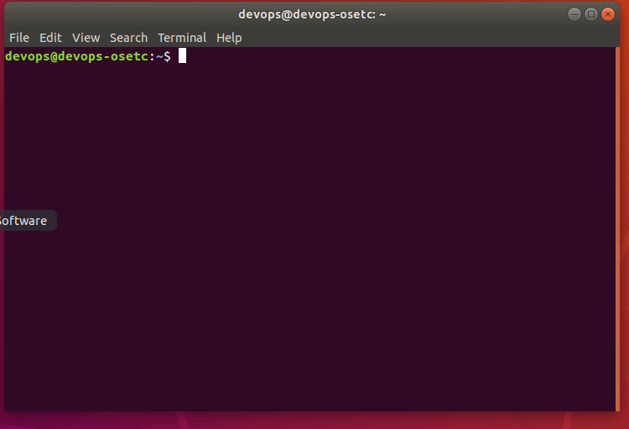Screen dimensions: 629x429
Task: Open the Search menu
Action: [129, 38]
